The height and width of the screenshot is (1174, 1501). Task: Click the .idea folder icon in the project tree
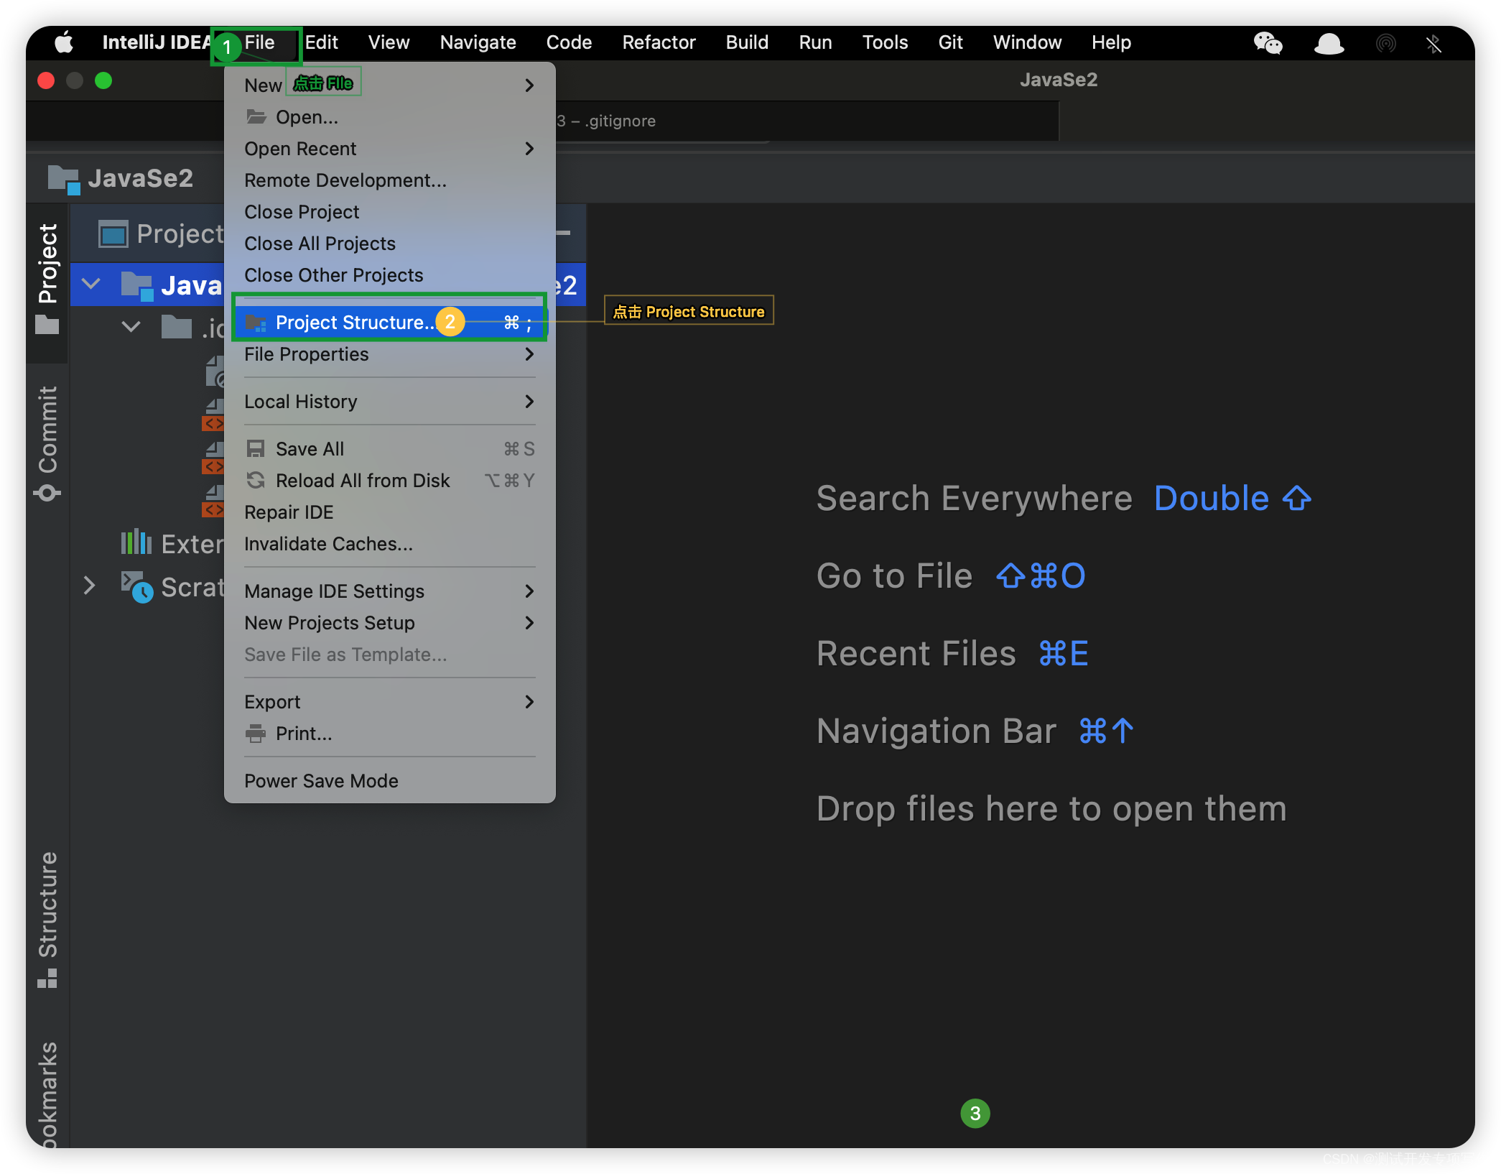pyautogui.click(x=177, y=327)
